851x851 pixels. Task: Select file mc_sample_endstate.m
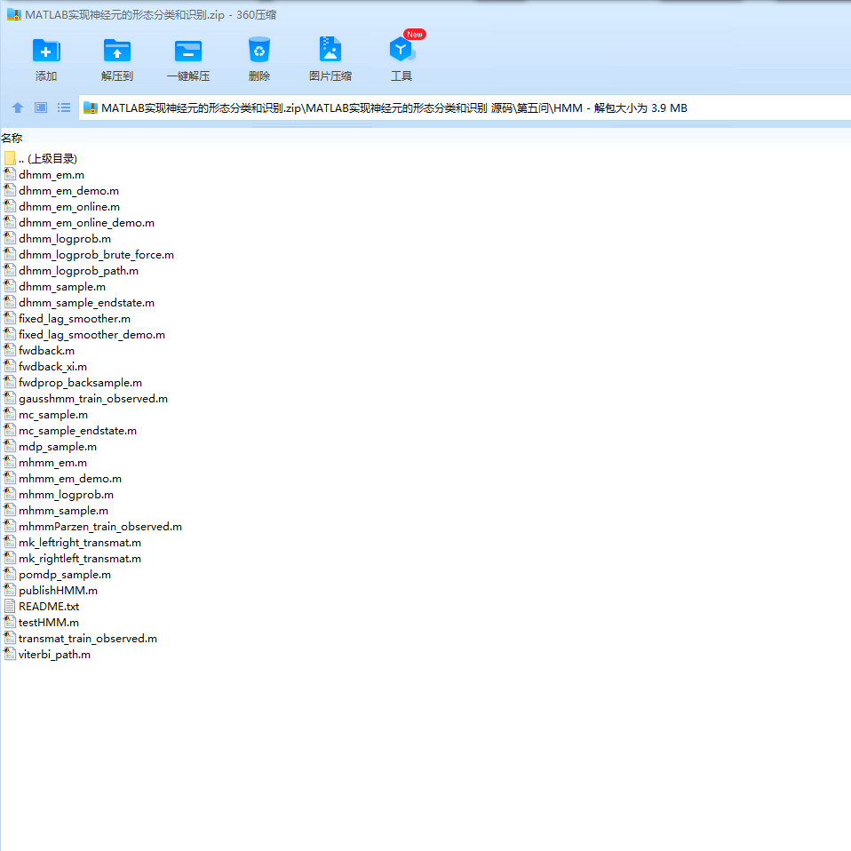pos(77,430)
